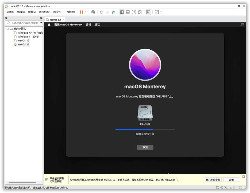
Task: Select Windows 11 22621 in the library
Action: (x=28, y=37)
